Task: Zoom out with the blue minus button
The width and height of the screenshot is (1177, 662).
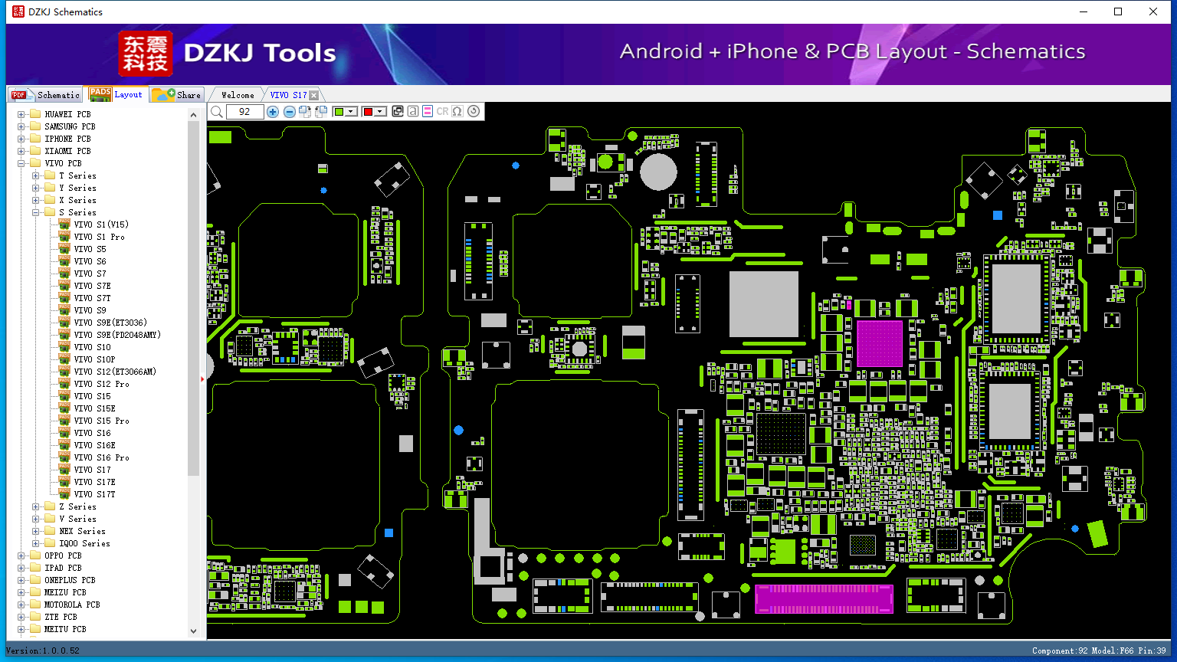Action: pyautogui.click(x=289, y=112)
